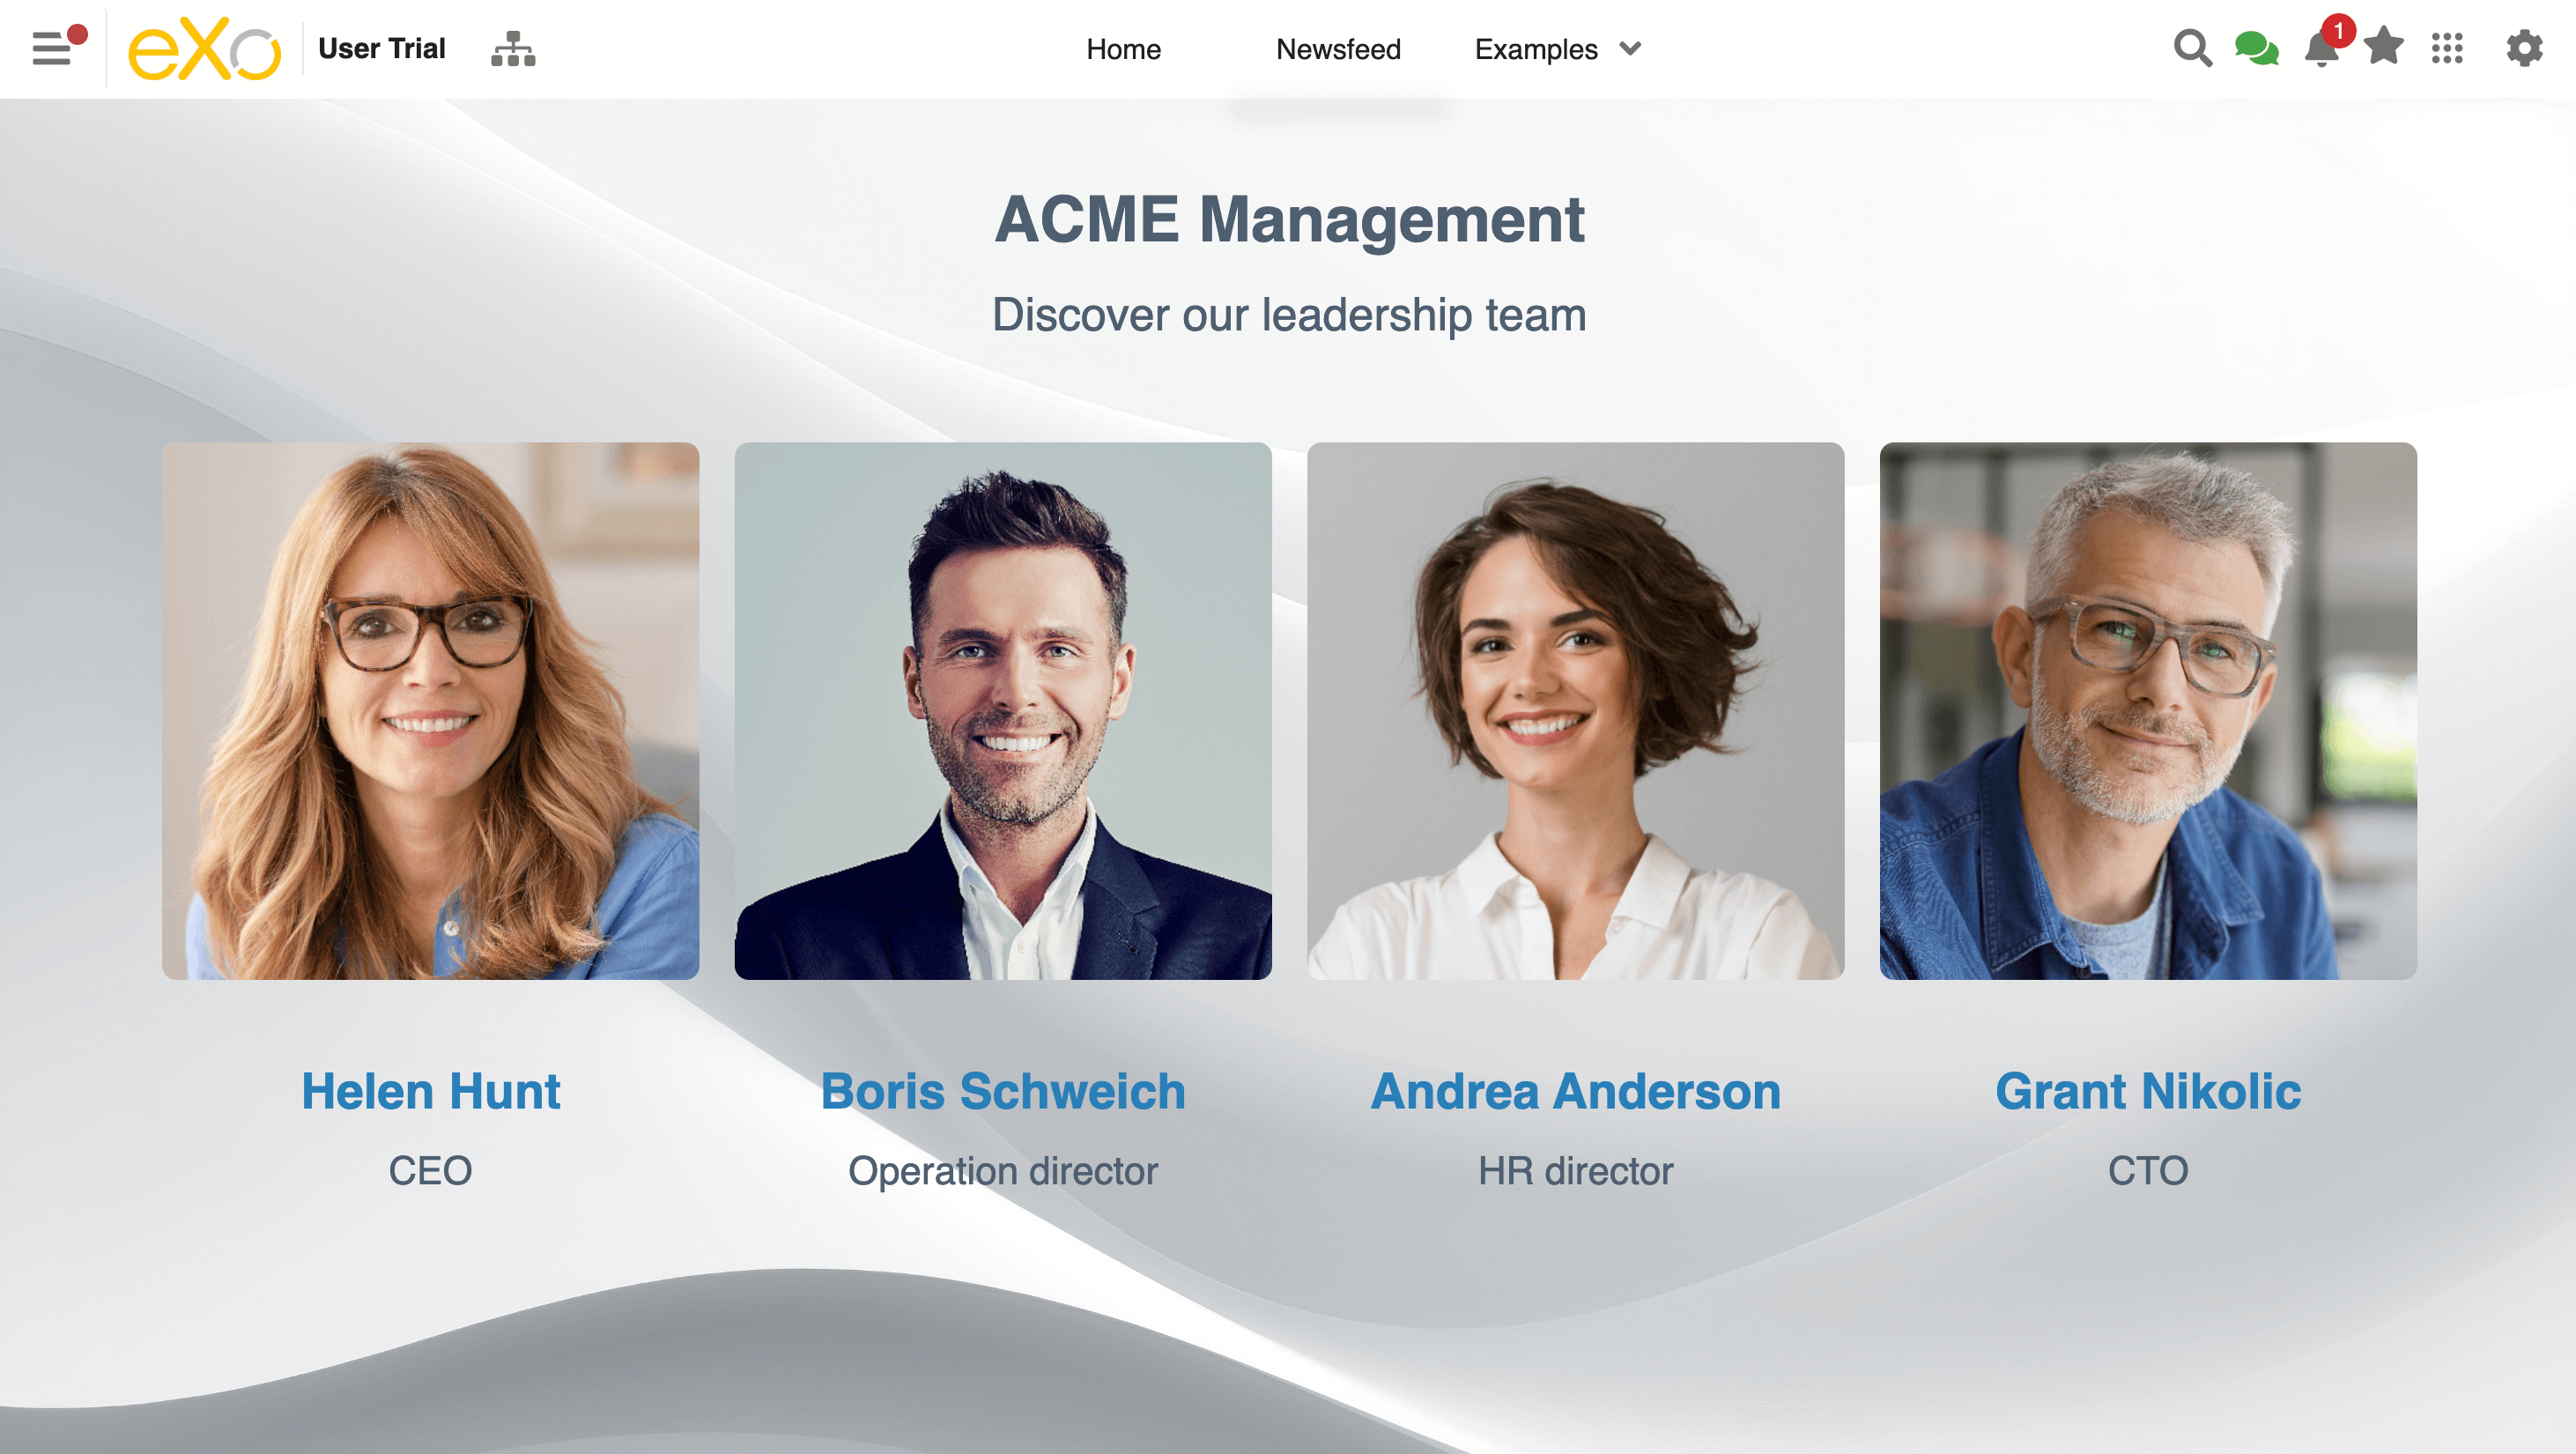This screenshot has height=1454, width=2576.
Task: Expand the Examples dropdown chevron
Action: click(1630, 48)
